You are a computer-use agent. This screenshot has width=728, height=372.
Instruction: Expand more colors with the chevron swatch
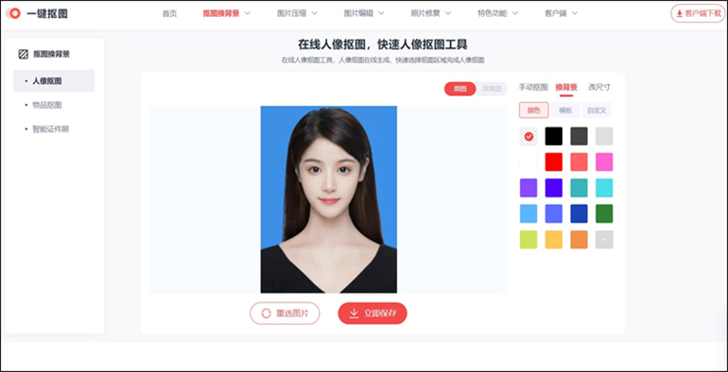[604, 240]
